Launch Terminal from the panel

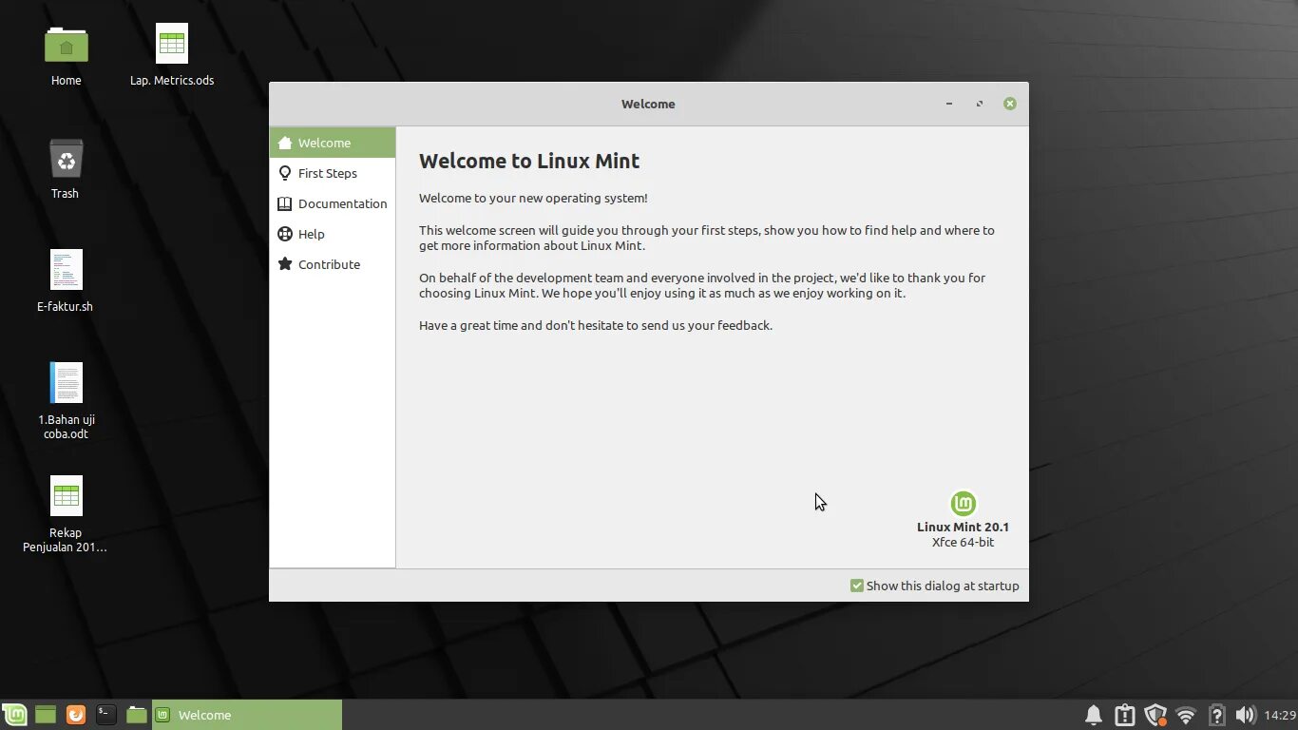pos(106,715)
